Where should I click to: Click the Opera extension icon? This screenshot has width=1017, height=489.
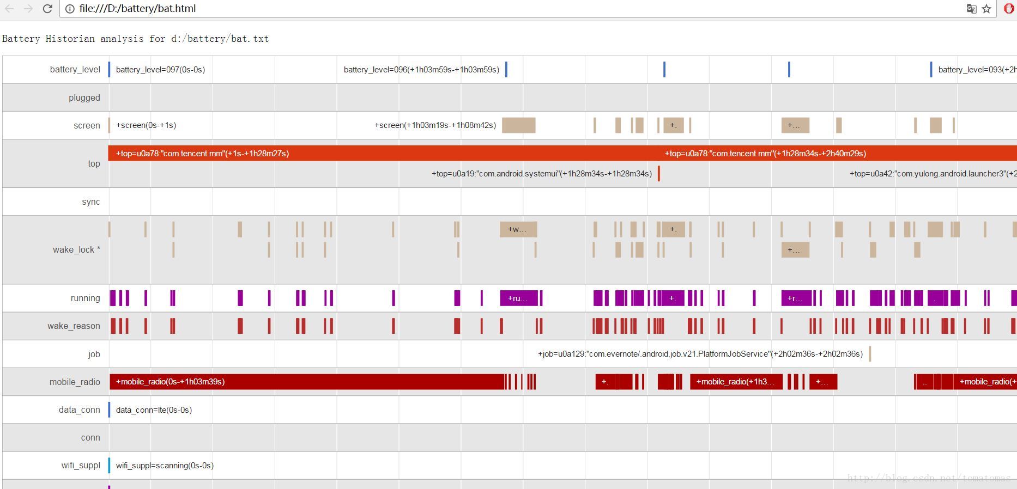(1009, 9)
